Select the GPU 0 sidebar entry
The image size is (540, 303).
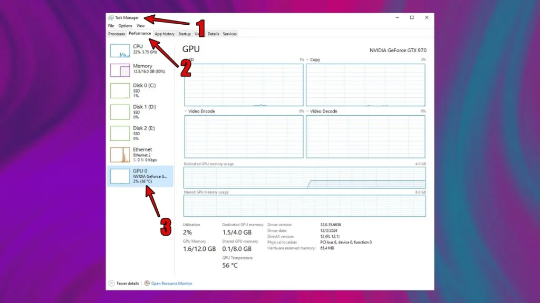[140, 176]
